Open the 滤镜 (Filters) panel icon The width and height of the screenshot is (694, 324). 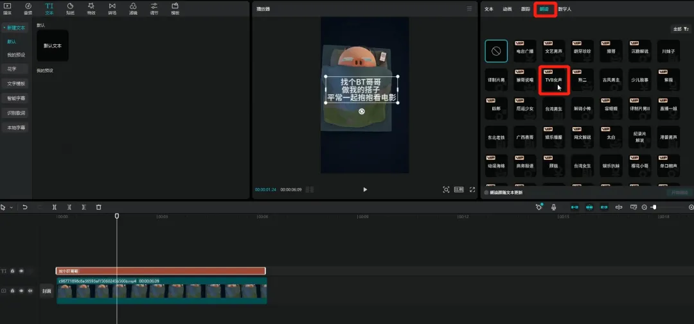pos(132,8)
